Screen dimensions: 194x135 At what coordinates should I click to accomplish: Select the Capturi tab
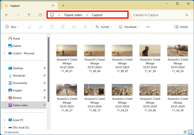click(30, 6)
